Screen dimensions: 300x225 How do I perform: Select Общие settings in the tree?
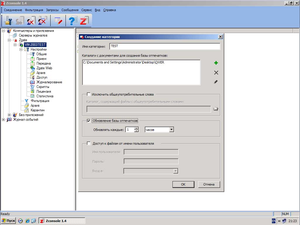point(42,54)
